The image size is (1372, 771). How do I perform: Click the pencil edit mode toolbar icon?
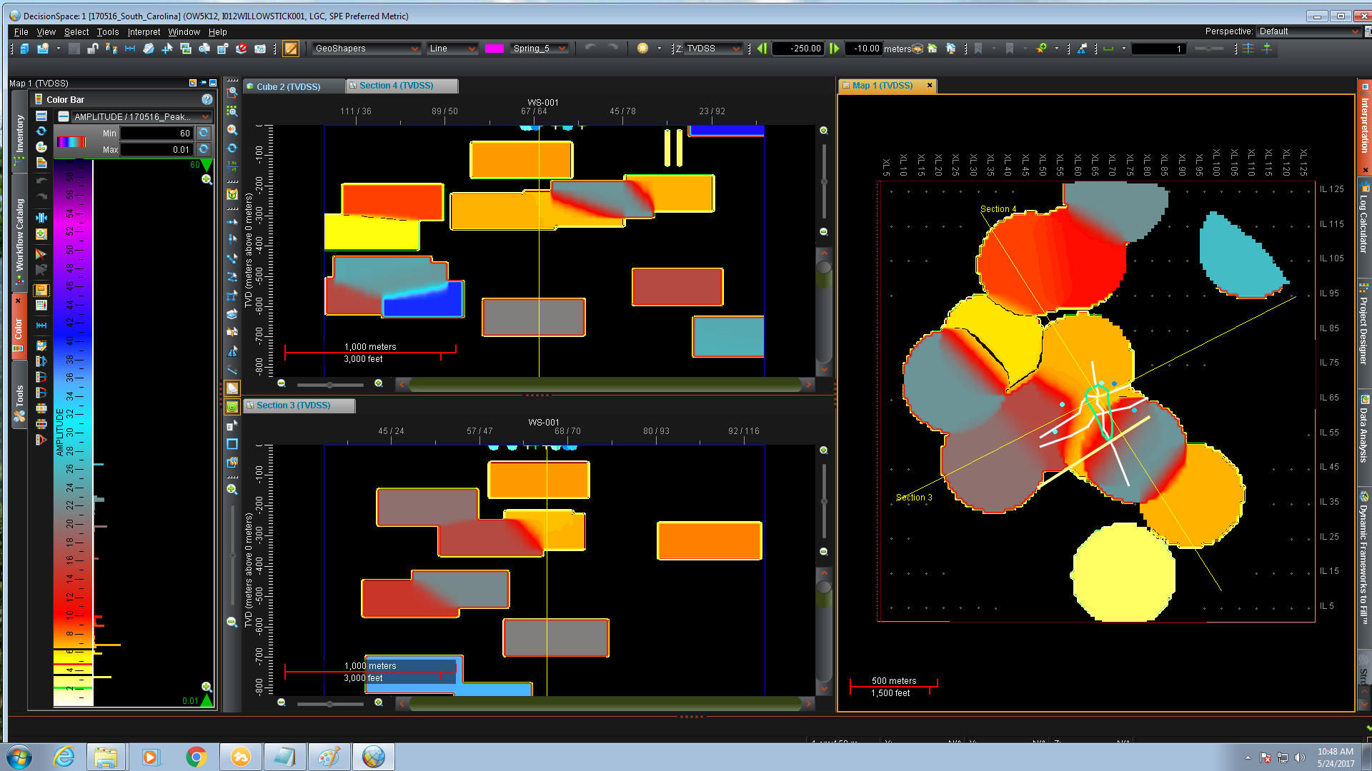[x=291, y=49]
